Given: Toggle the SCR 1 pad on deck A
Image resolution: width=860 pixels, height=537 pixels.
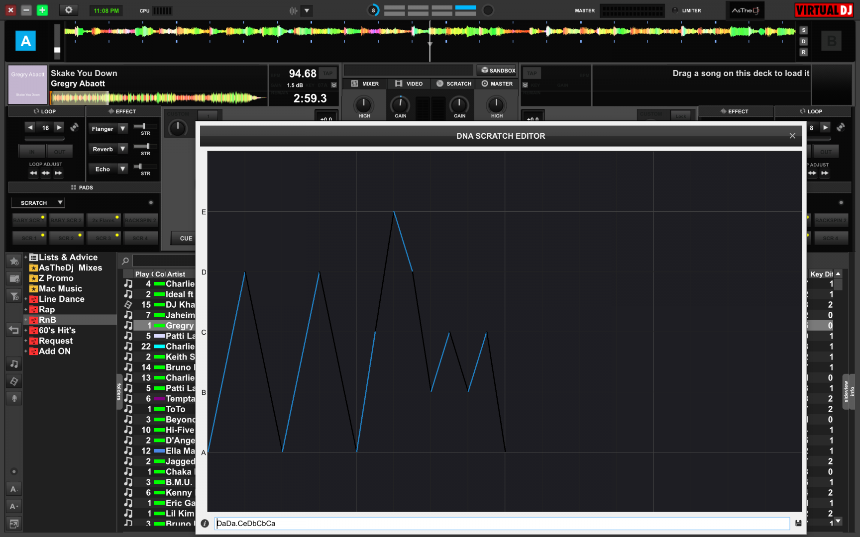Looking at the screenshot, I should (x=29, y=238).
